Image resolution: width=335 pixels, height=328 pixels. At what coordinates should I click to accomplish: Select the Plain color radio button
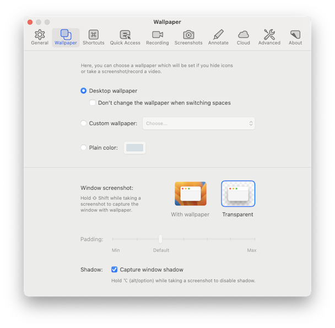pyautogui.click(x=84, y=147)
